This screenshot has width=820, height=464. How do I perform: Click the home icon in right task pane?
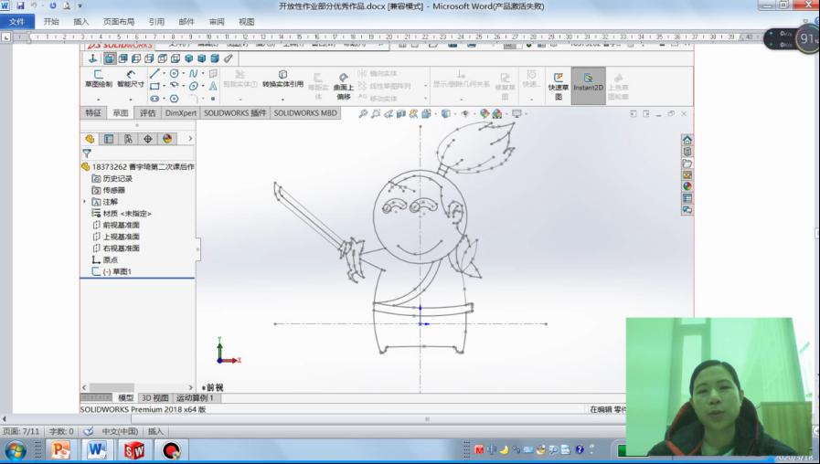687,140
